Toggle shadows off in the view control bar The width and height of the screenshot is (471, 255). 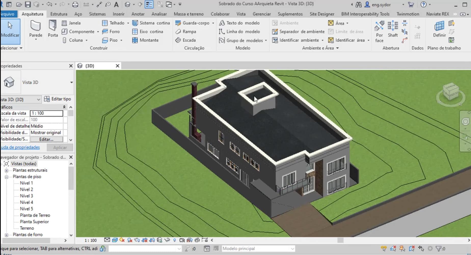pyautogui.click(x=129, y=240)
